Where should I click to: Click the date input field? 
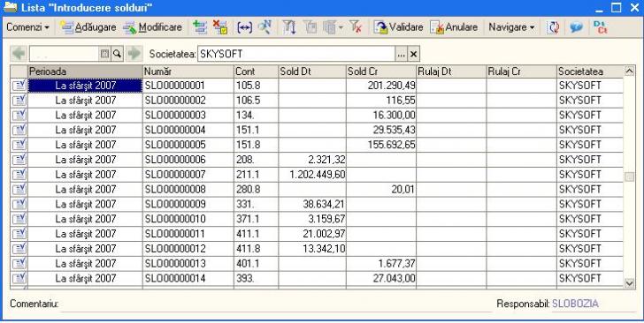pos(64,54)
